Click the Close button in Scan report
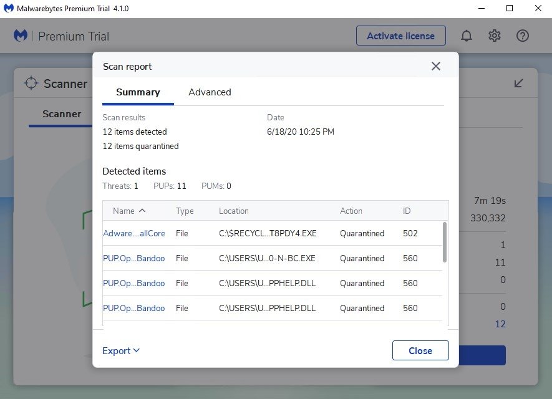The image size is (552, 399). tap(420, 350)
